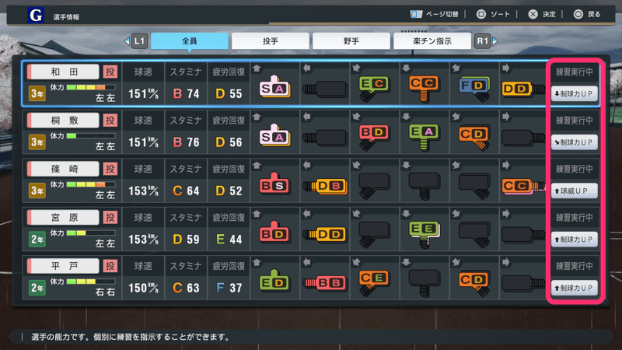This screenshot has height=350, width=622.
Task: Open the 楽チン指示 tab
Action: coord(432,41)
